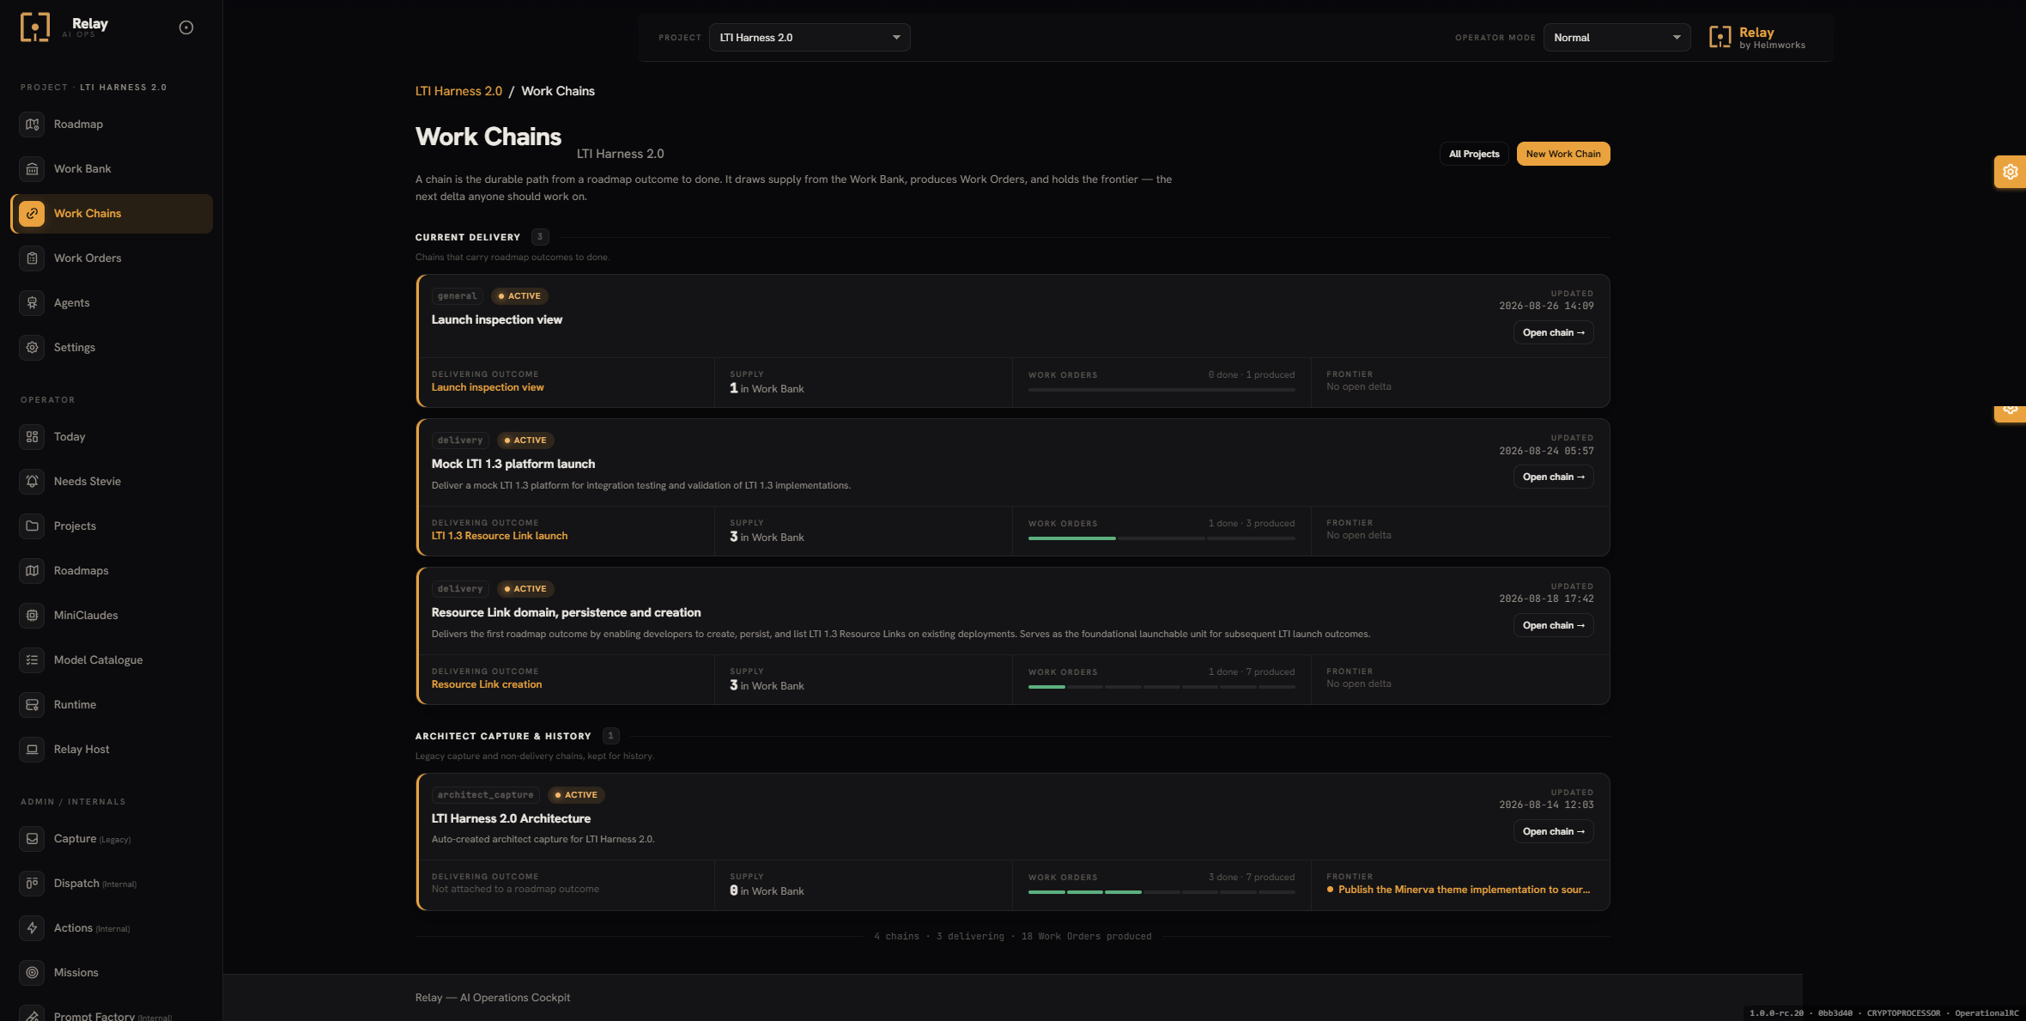The width and height of the screenshot is (2026, 1021).
Task: Open the Agents robot icon
Action: point(32,303)
